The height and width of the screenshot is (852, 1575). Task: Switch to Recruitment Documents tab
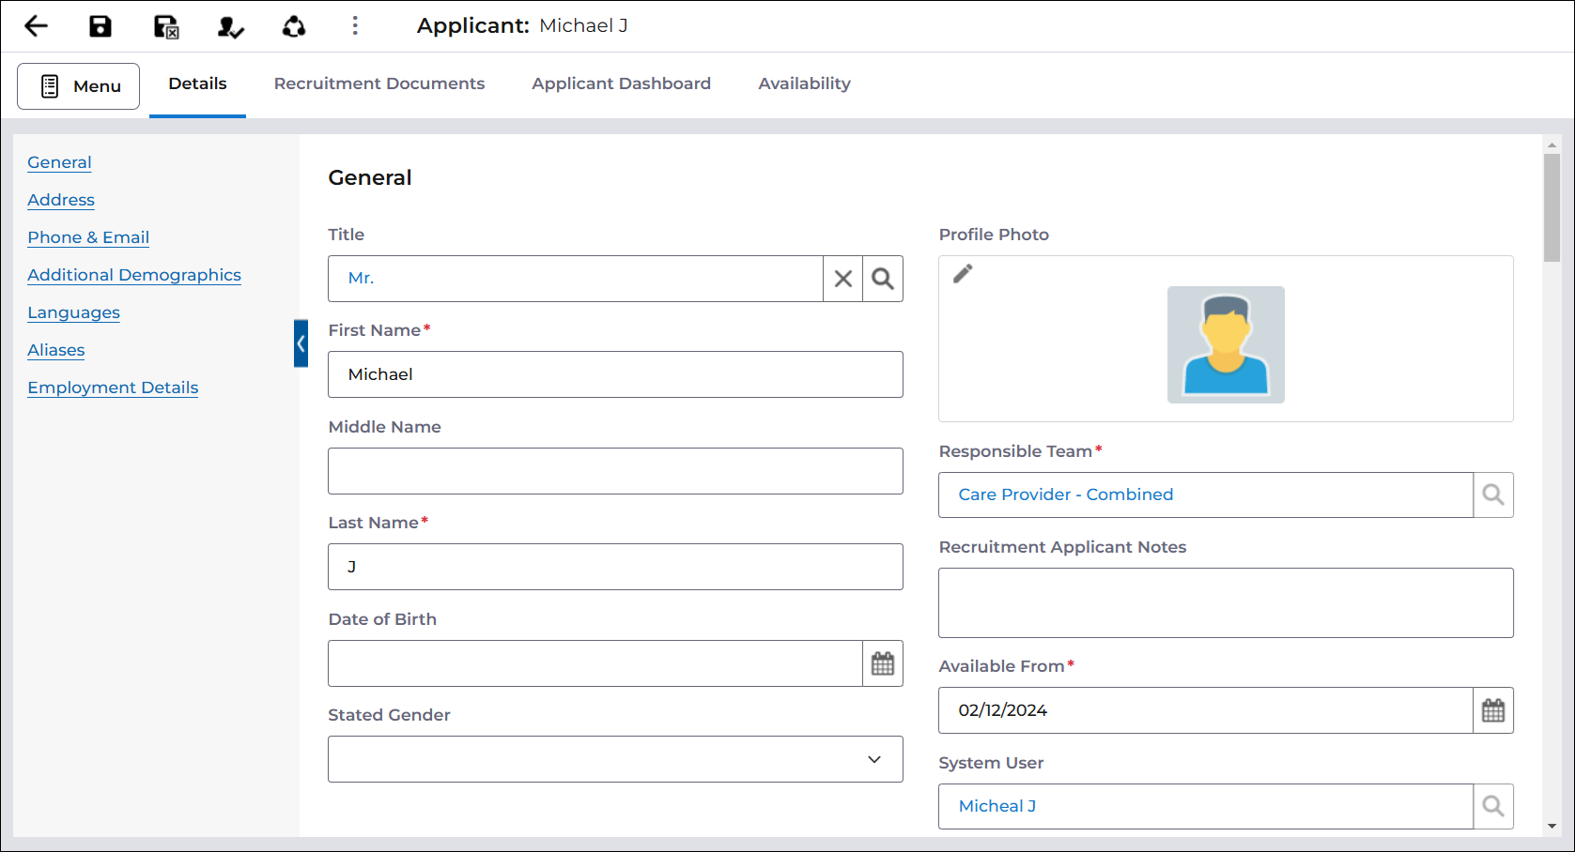[x=379, y=84]
